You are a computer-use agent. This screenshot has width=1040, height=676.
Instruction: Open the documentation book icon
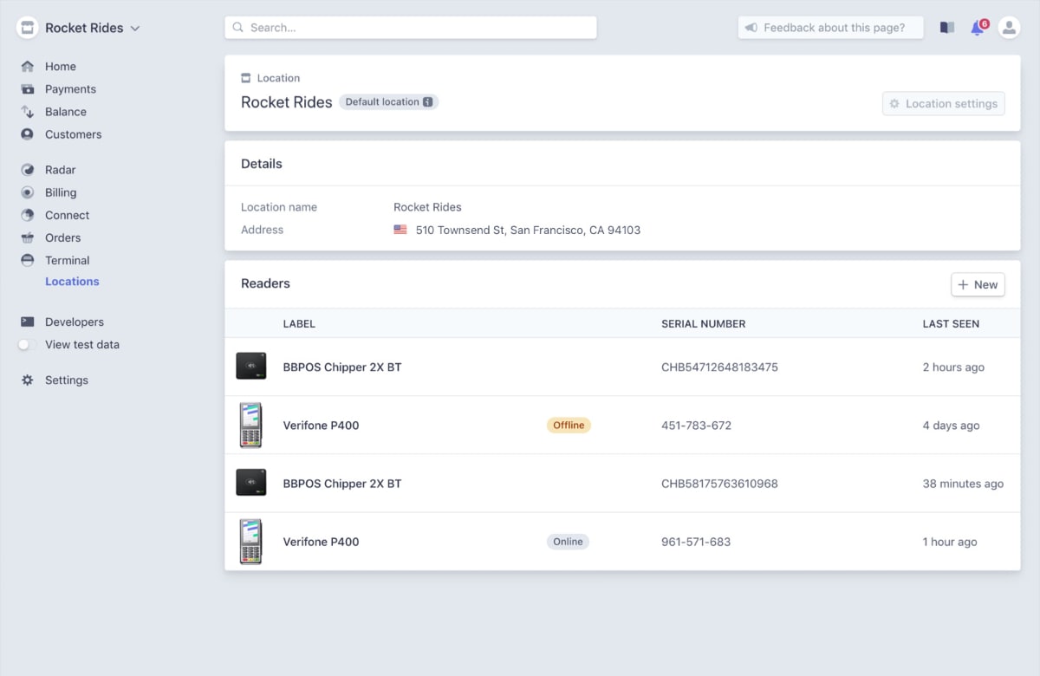coord(947,28)
